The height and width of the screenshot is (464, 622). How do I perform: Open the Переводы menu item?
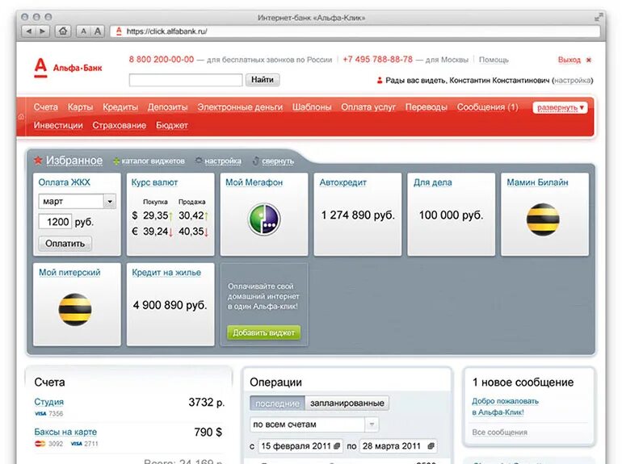point(426,107)
